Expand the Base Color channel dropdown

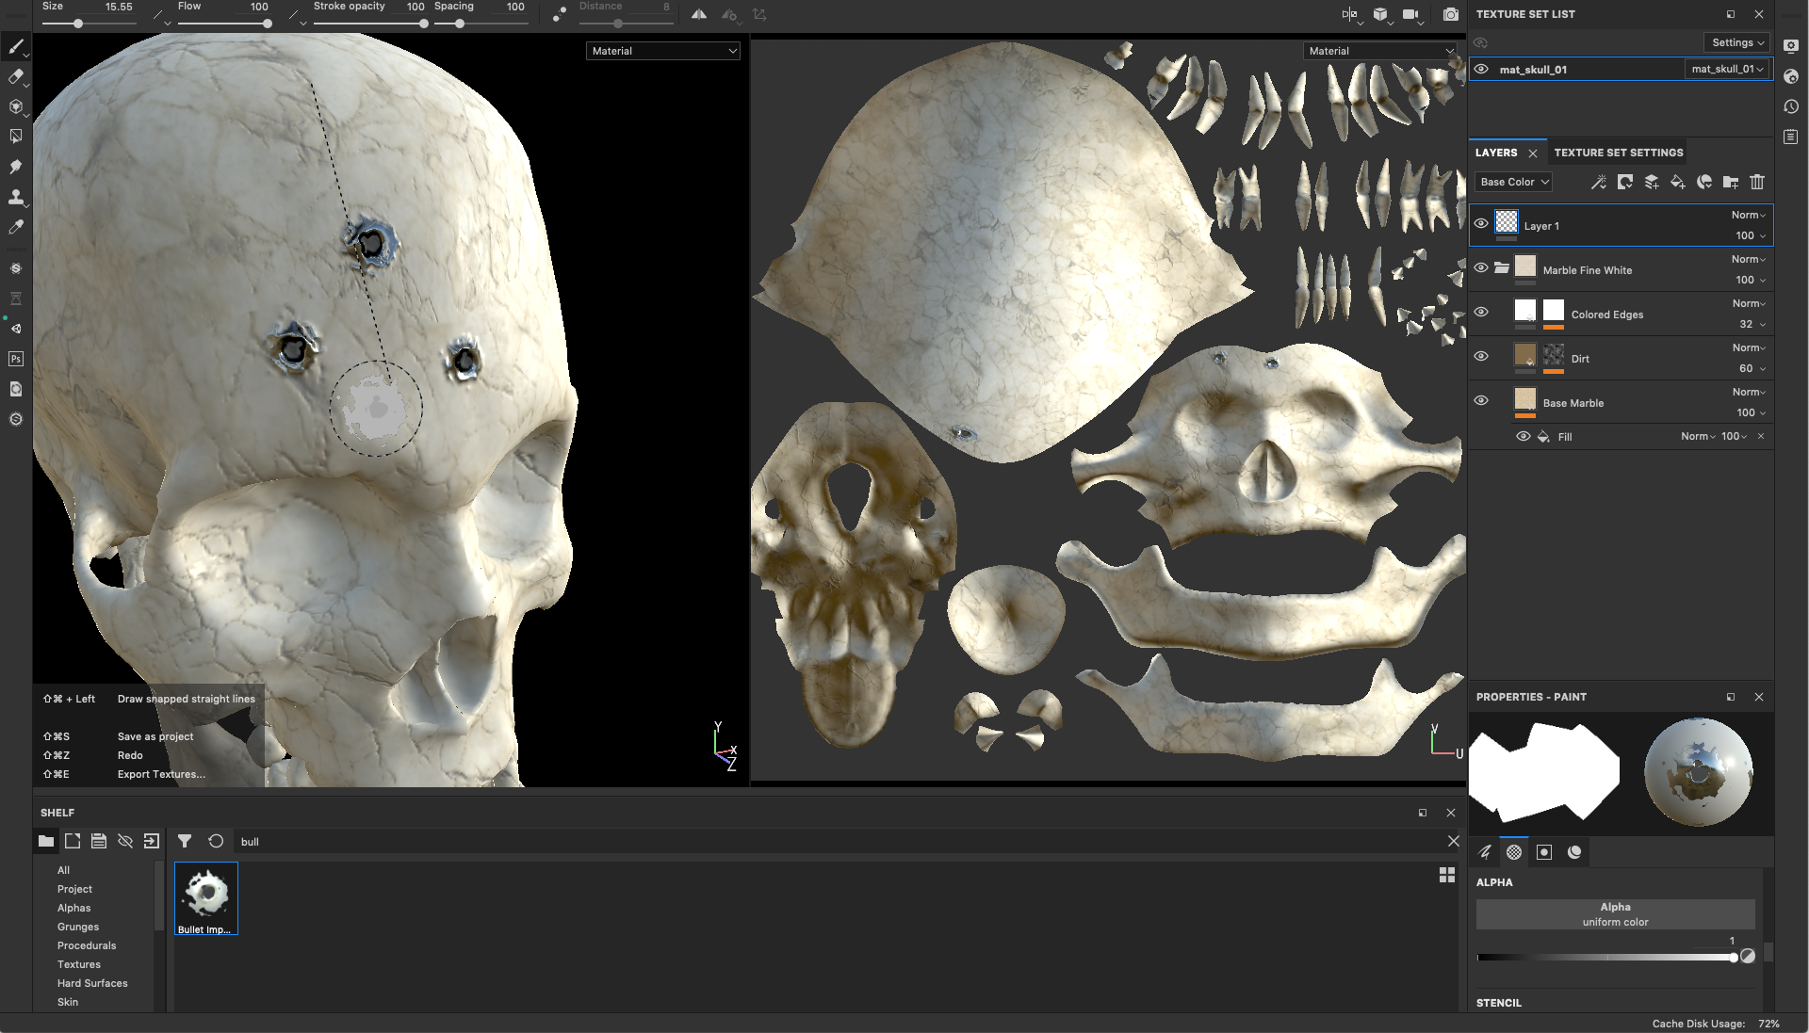click(x=1513, y=183)
